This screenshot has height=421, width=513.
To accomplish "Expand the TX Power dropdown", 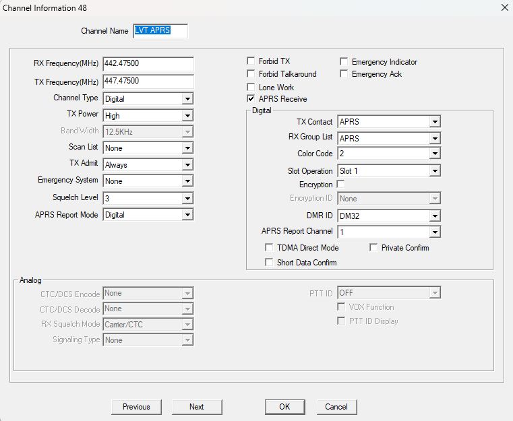I will pyautogui.click(x=187, y=116).
